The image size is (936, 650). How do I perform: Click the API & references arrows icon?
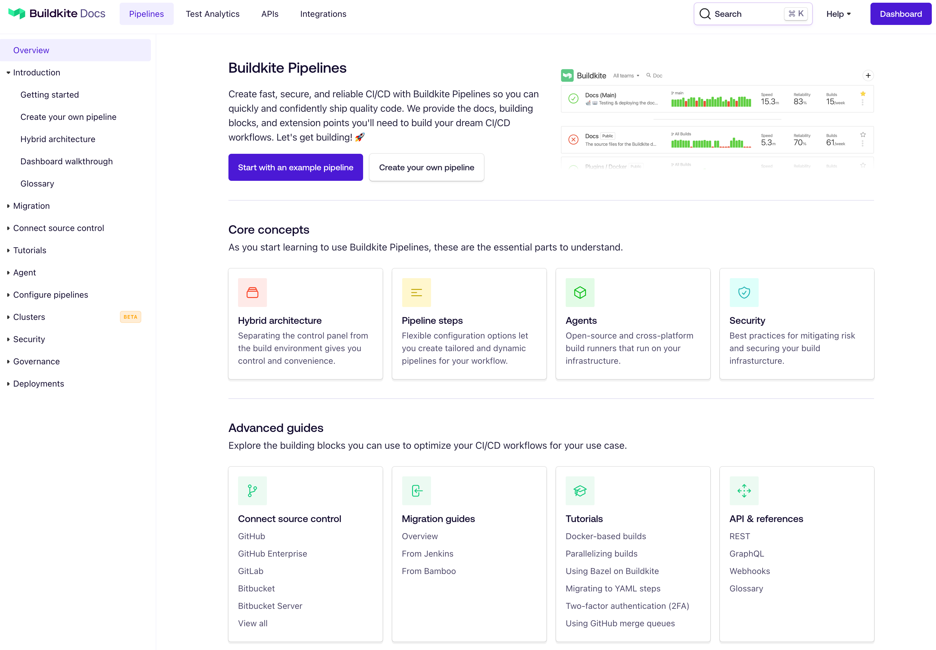click(x=744, y=491)
